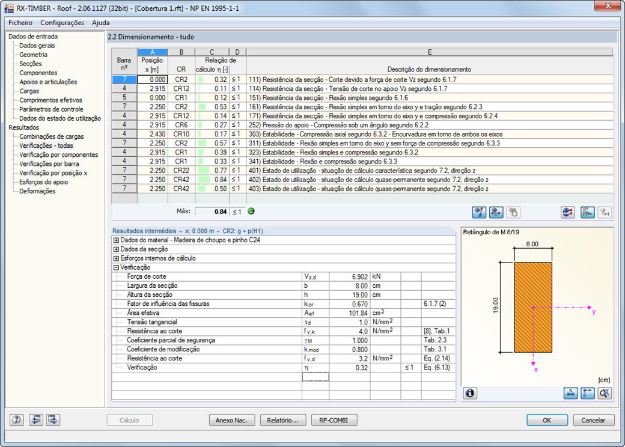Select Geometria in the navigator
The width and height of the screenshot is (625, 447).
pyautogui.click(x=33, y=55)
